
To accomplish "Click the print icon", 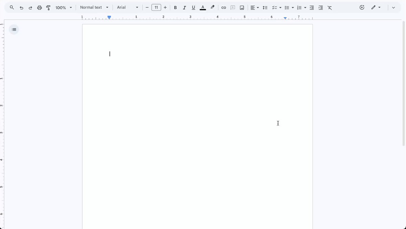I will (x=39, y=7).
